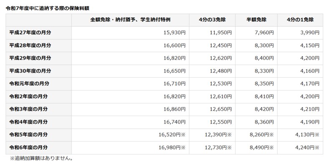Select the 16,710円 cell for 令和元年度
This screenshot has width=334, height=167.
coord(175,83)
